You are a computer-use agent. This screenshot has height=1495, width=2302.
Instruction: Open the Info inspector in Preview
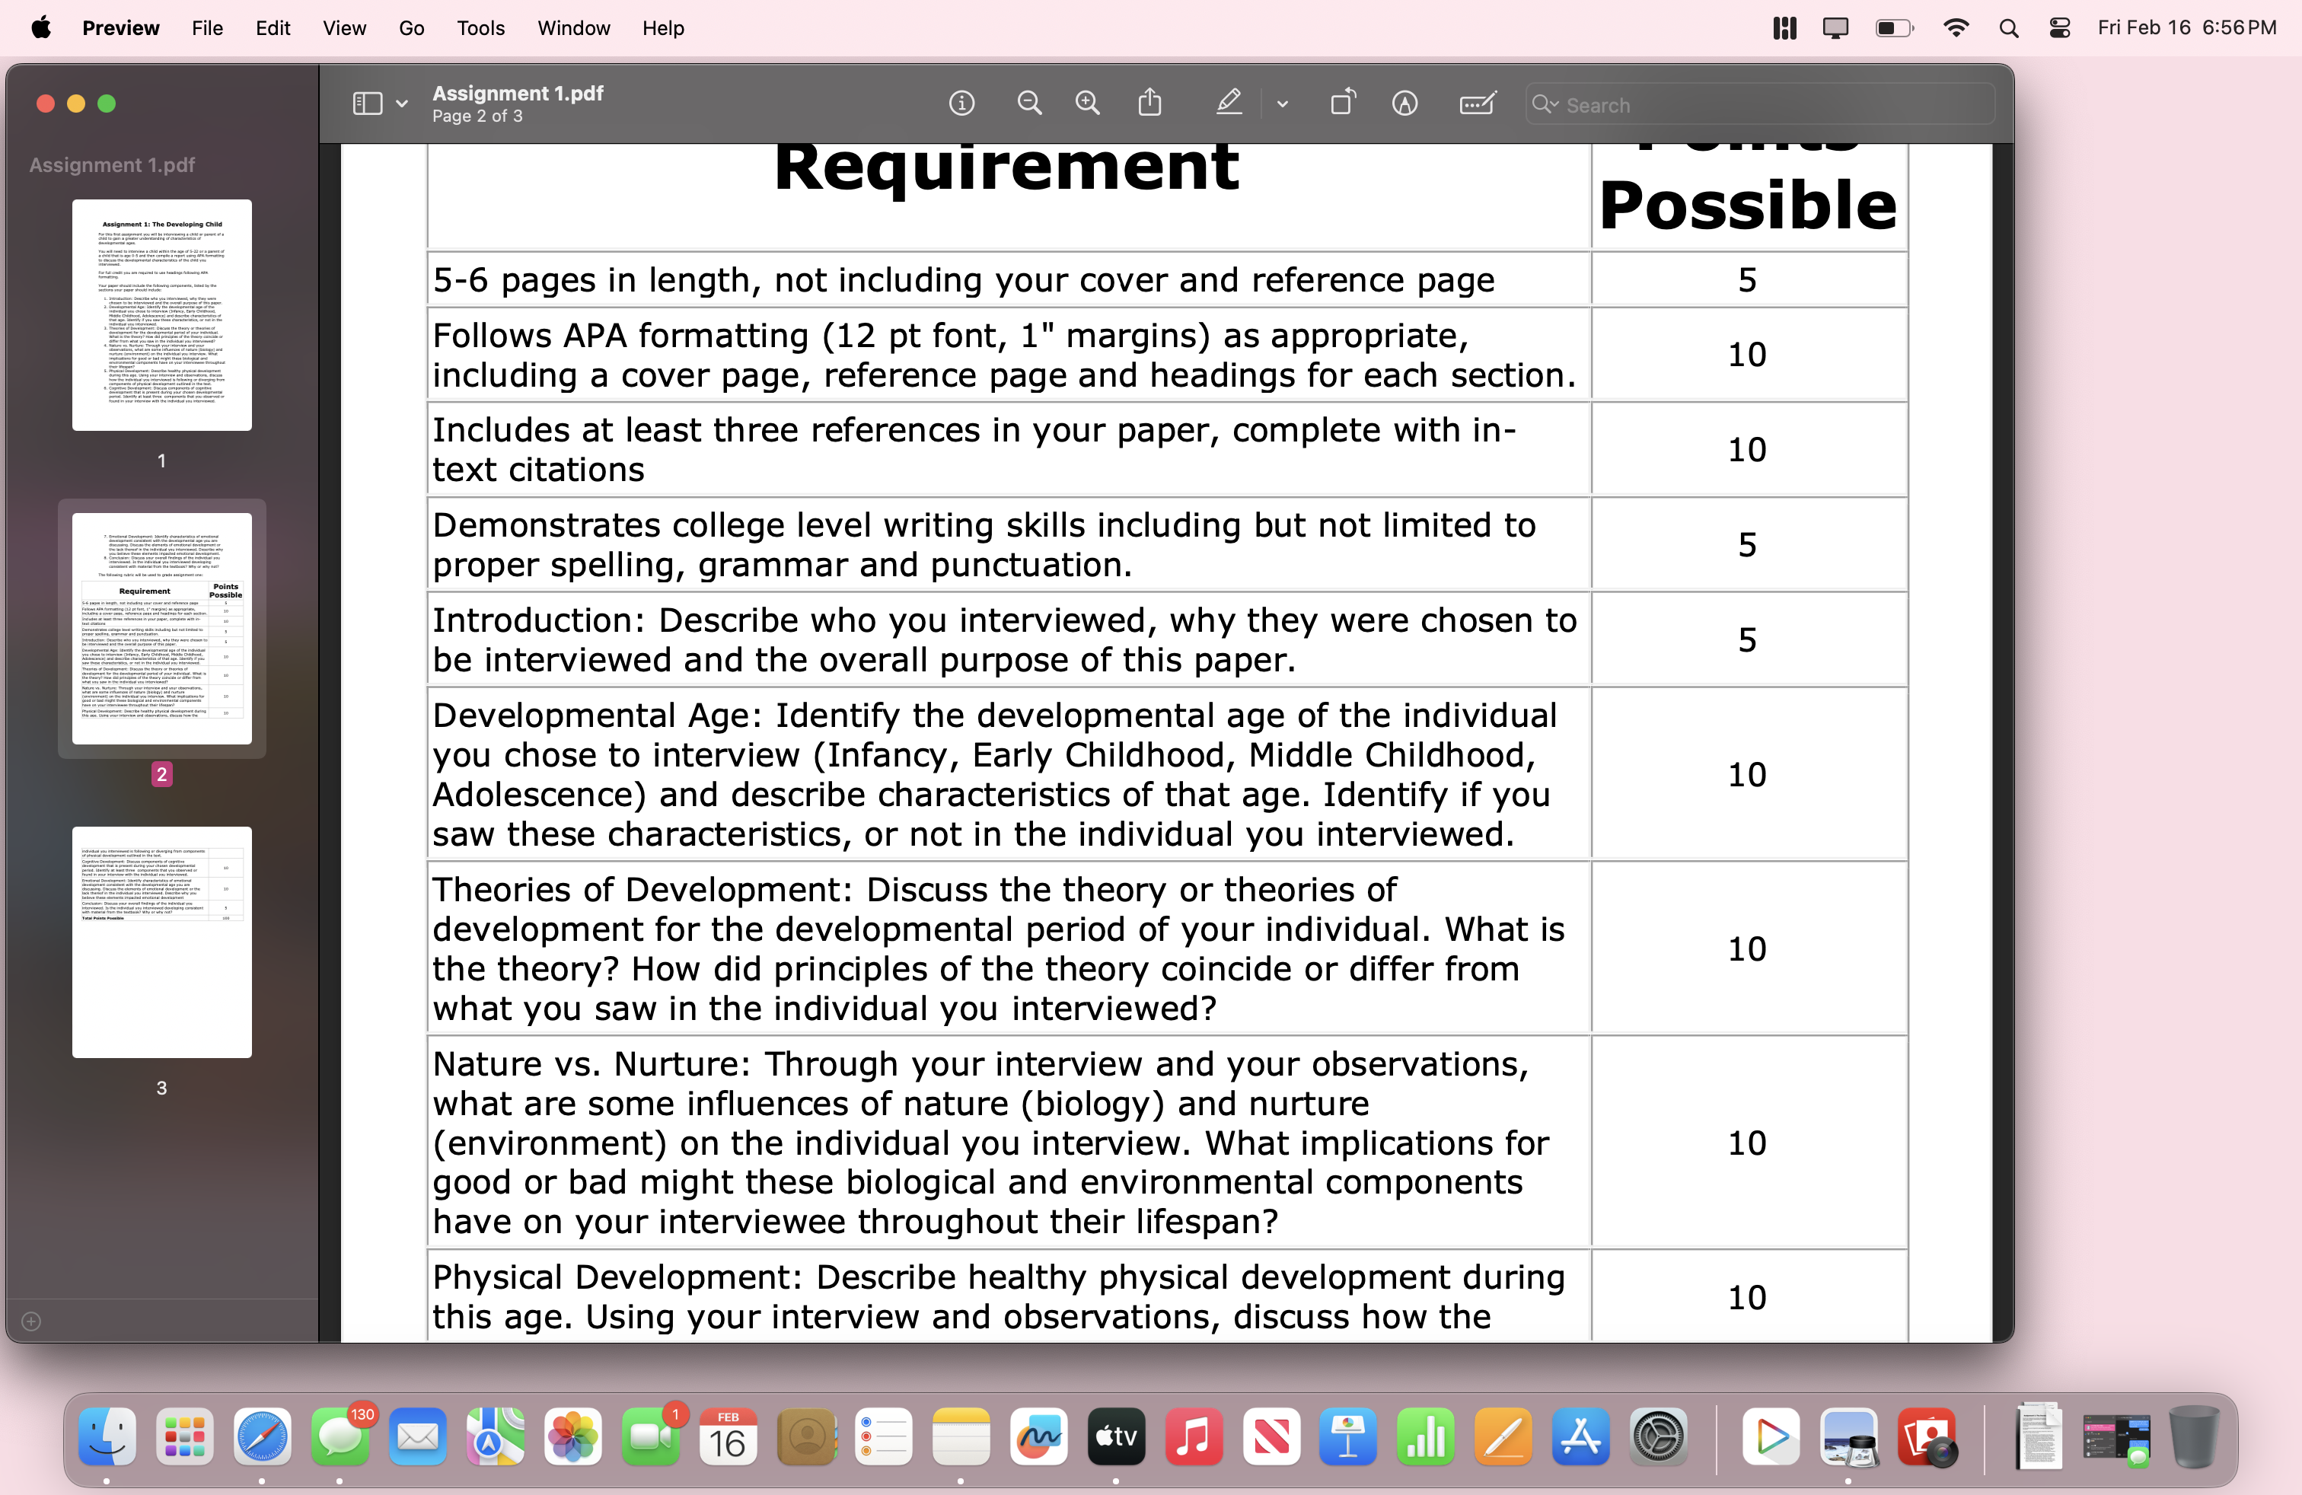pos(961,104)
